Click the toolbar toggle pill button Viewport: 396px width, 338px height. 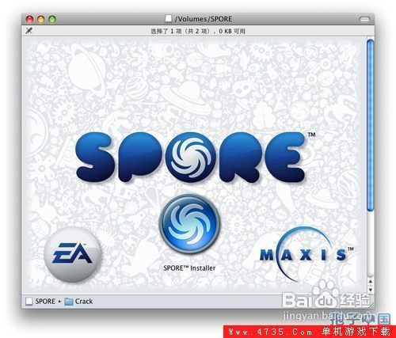(365, 19)
